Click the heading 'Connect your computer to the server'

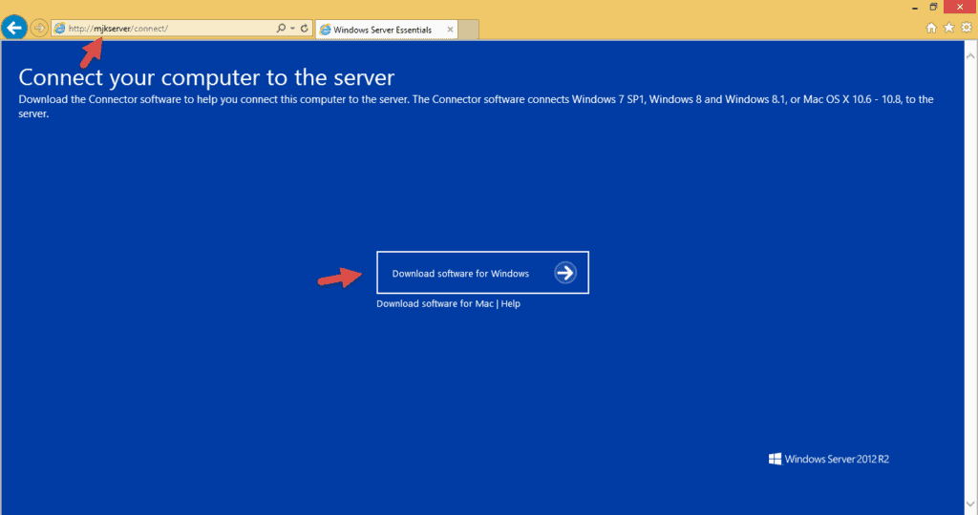(206, 77)
